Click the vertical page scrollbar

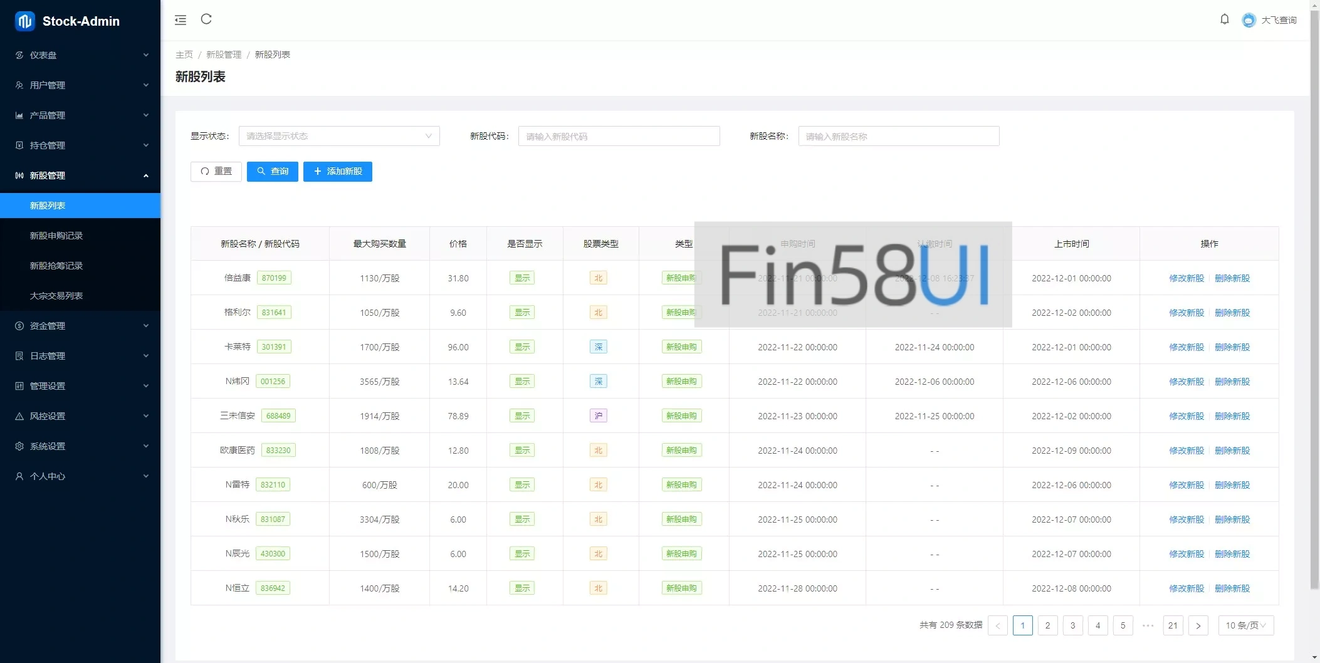[1314, 313]
